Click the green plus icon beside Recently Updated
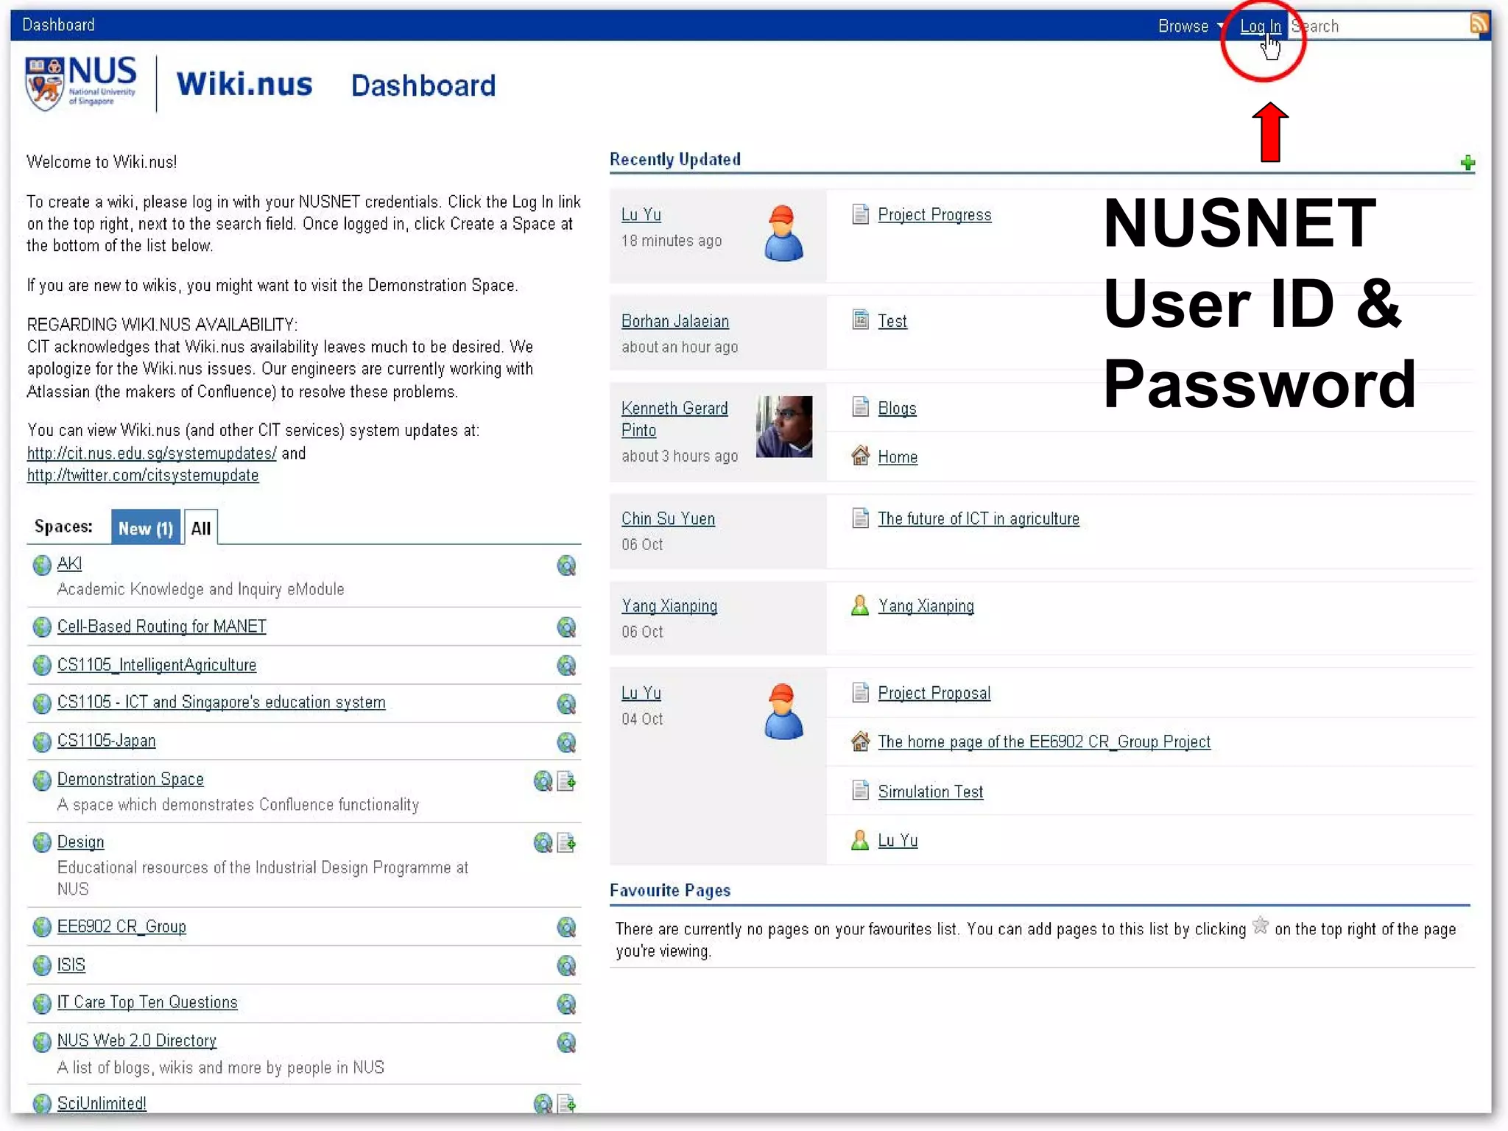Viewport: 1508px width, 1131px height. click(x=1467, y=163)
